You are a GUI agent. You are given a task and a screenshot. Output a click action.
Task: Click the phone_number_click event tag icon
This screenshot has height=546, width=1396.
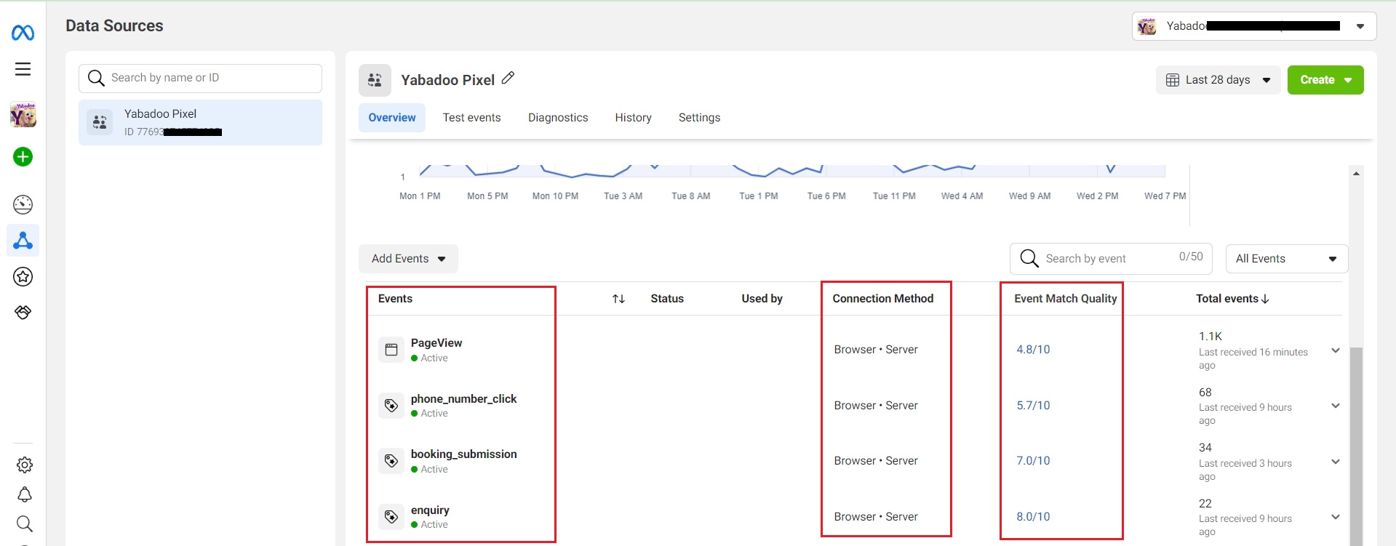point(391,406)
